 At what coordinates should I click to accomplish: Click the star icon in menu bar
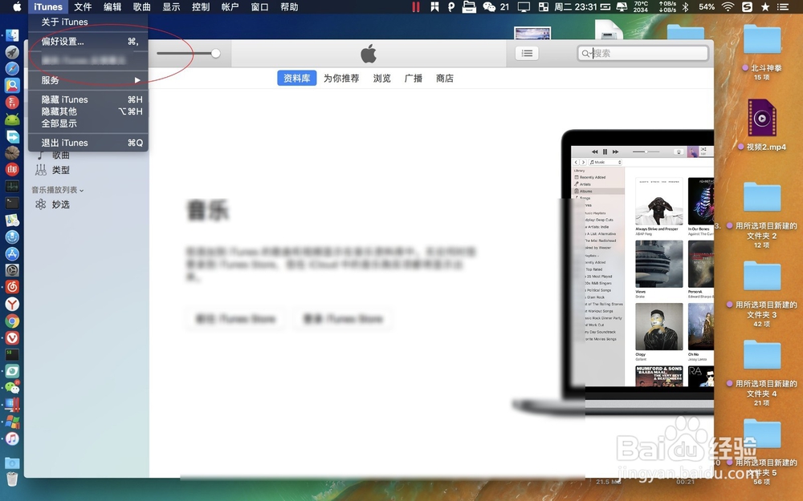(x=765, y=6)
